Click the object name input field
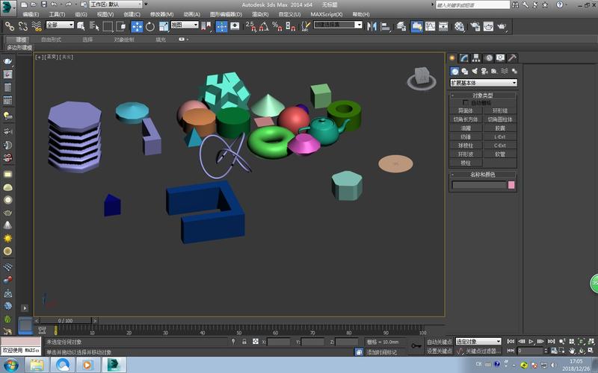Screen dimensions: 598x373 coord(479,185)
